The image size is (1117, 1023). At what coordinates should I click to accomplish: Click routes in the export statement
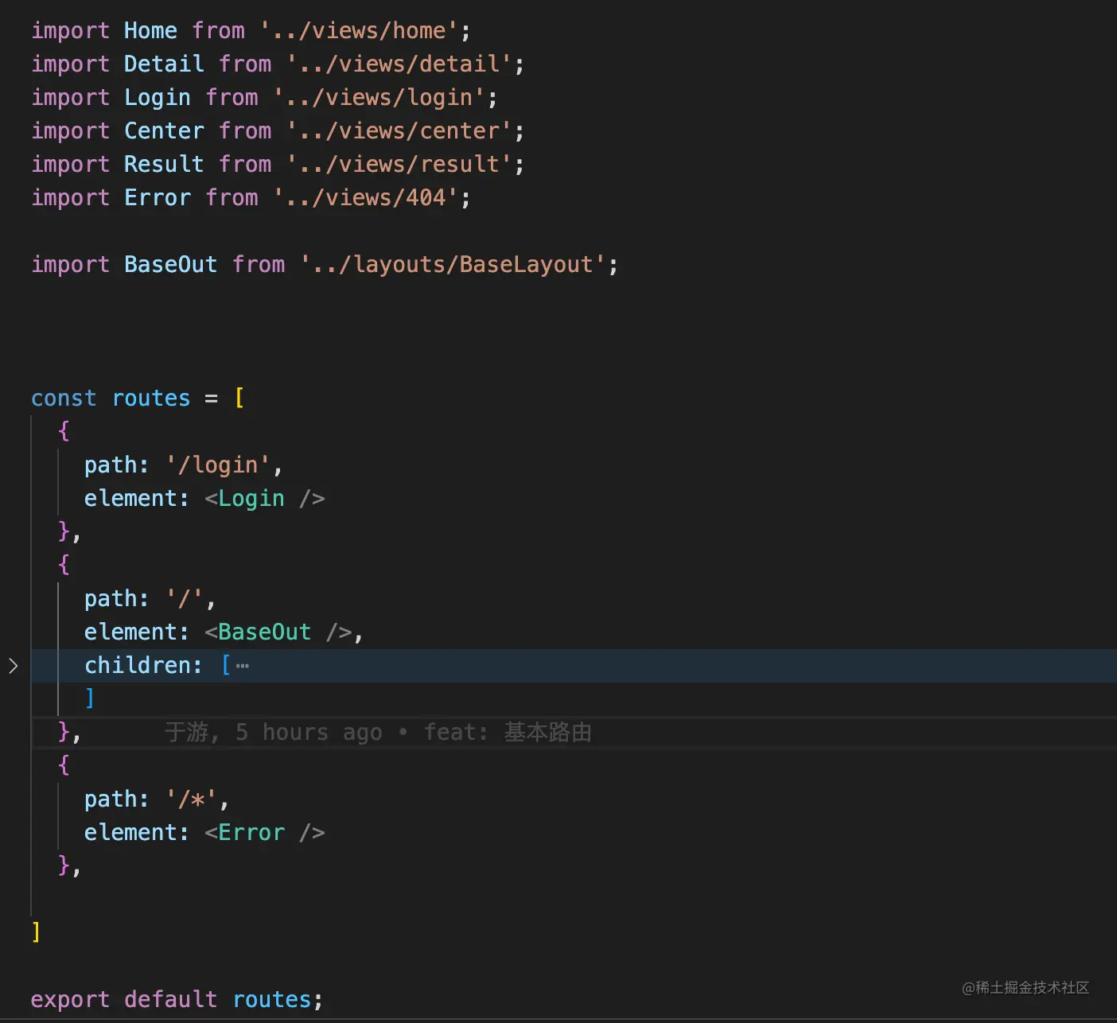click(x=271, y=1000)
